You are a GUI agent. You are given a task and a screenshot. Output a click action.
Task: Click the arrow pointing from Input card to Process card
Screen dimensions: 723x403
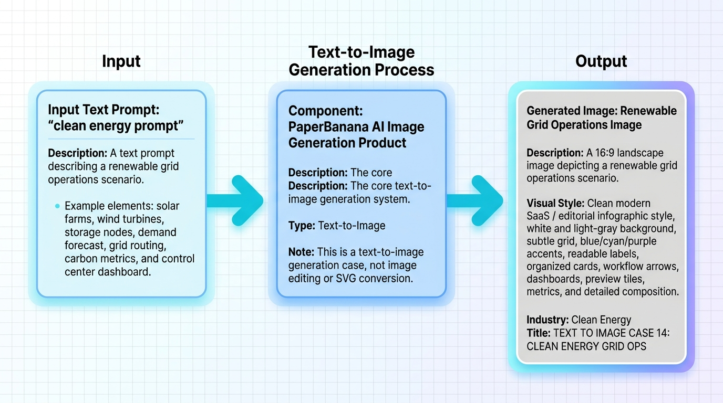(235, 200)
